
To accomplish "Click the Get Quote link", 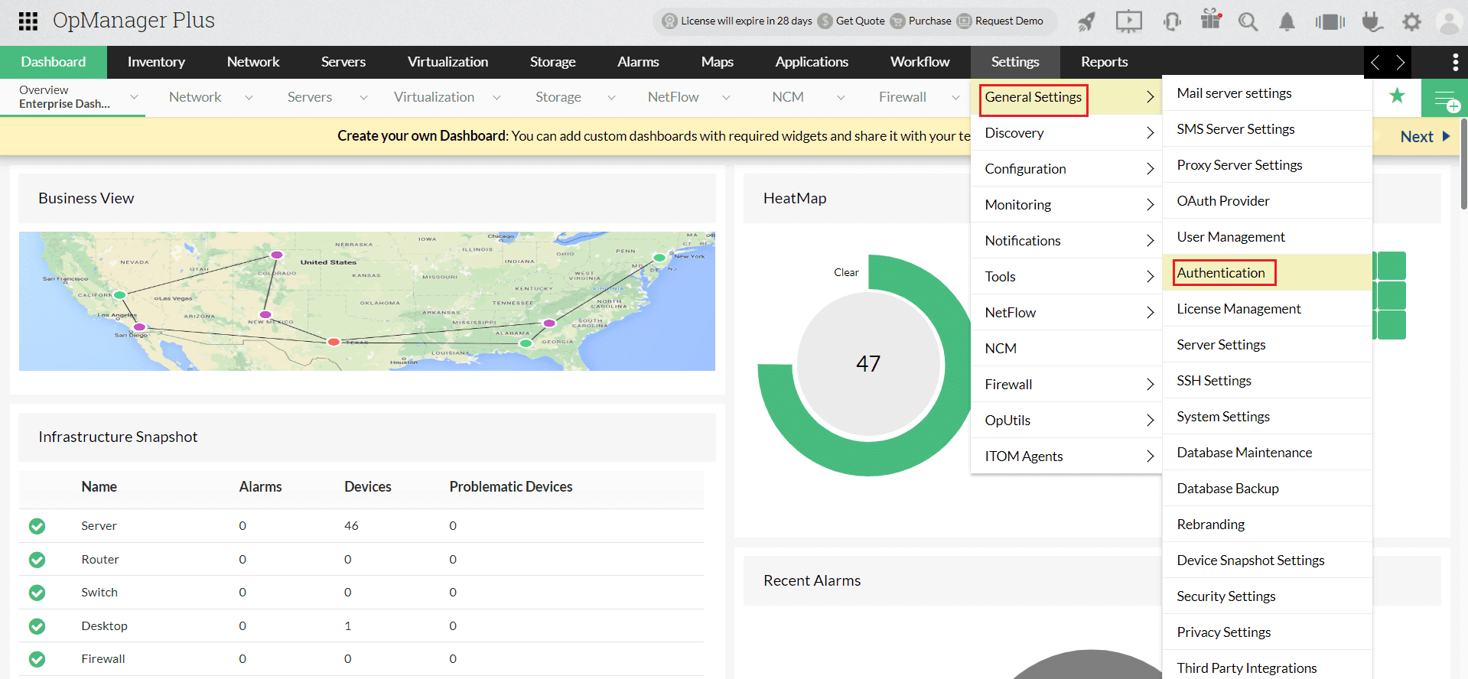I will (x=859, y=21).
